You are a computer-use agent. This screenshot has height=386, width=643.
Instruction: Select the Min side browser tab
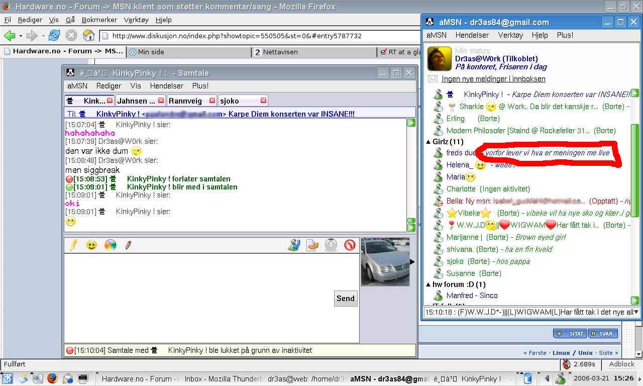tap(189, 52)
